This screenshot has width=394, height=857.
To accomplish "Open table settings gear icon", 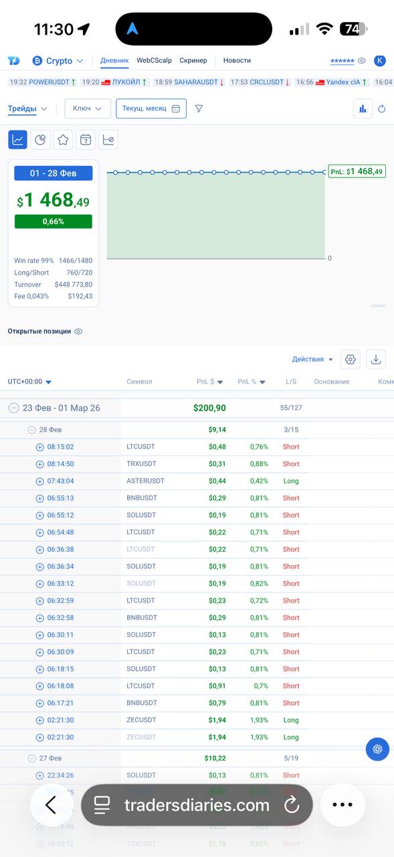I will click(350, 360).
